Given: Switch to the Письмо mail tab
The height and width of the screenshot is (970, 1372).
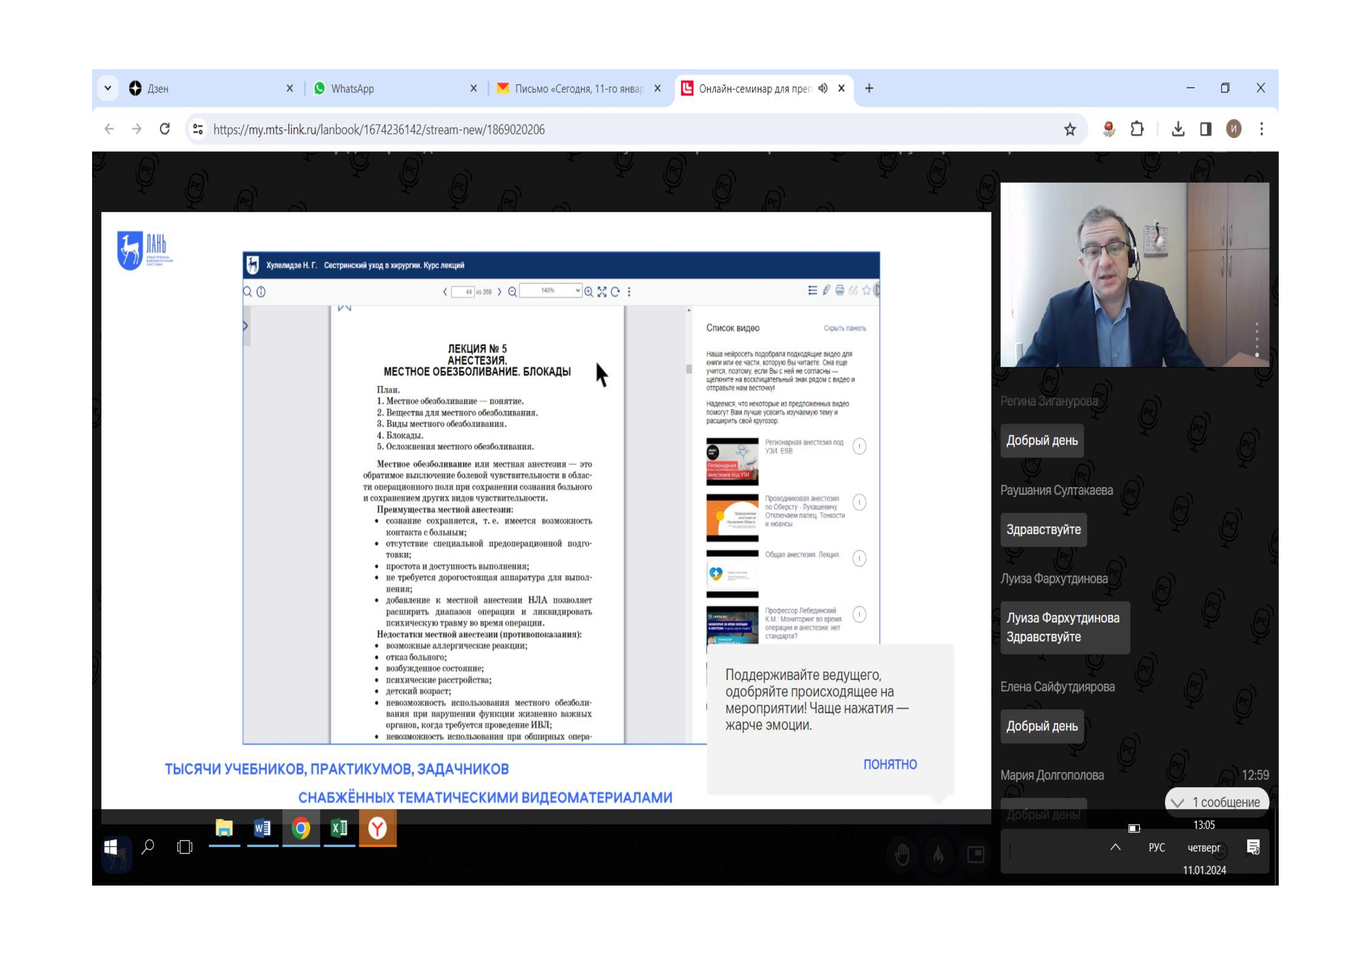Looking at the screenshot, I should click(x=574, y=89).
